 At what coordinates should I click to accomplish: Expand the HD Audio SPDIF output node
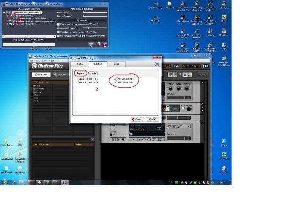pos(7,24)
